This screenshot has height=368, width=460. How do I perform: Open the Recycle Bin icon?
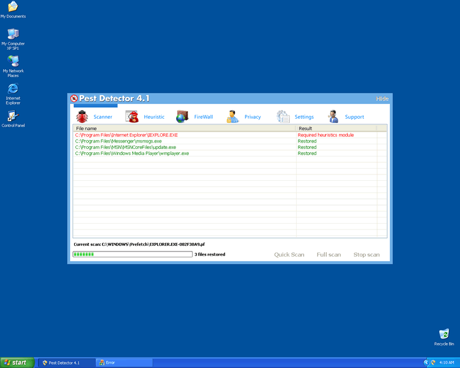pos(444,334)
